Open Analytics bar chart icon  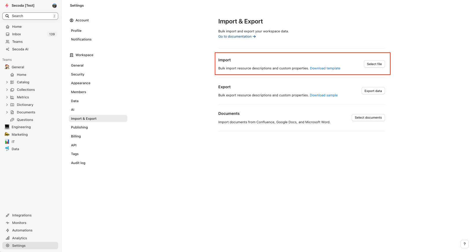coord(8,238)
